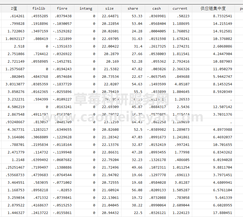Click the Z值 cell 3.850276
The image size is (243, 217).
click(x=14, y=92)
